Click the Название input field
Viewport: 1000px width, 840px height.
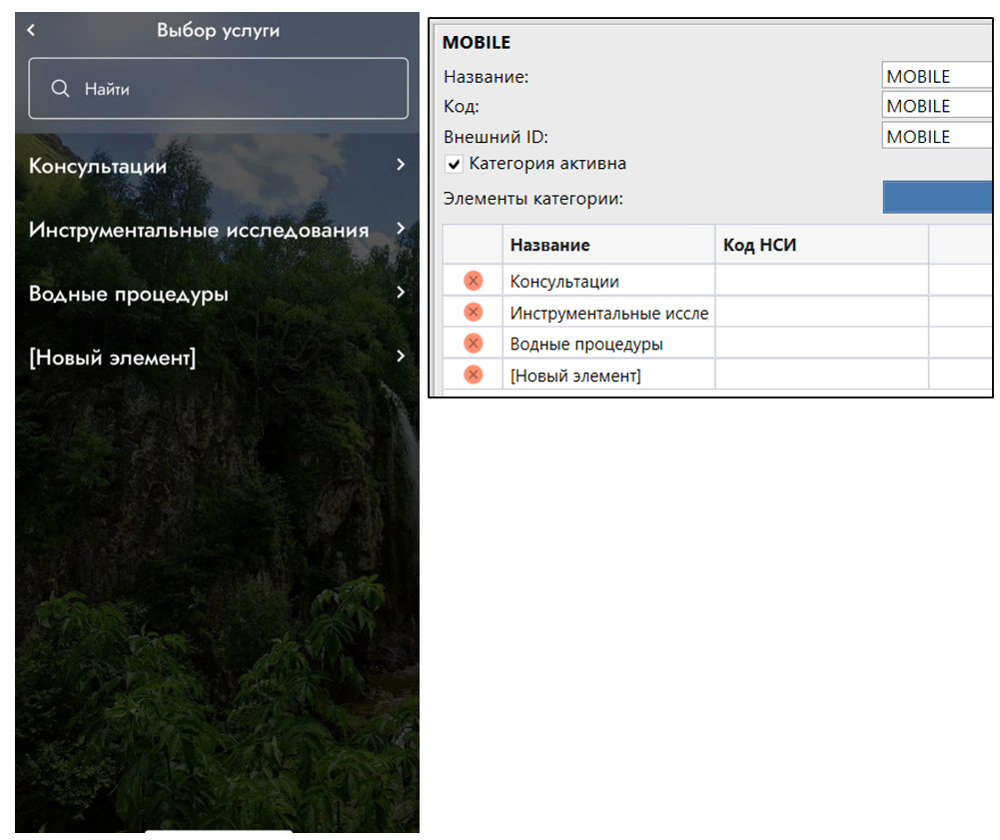click(936, 76)
